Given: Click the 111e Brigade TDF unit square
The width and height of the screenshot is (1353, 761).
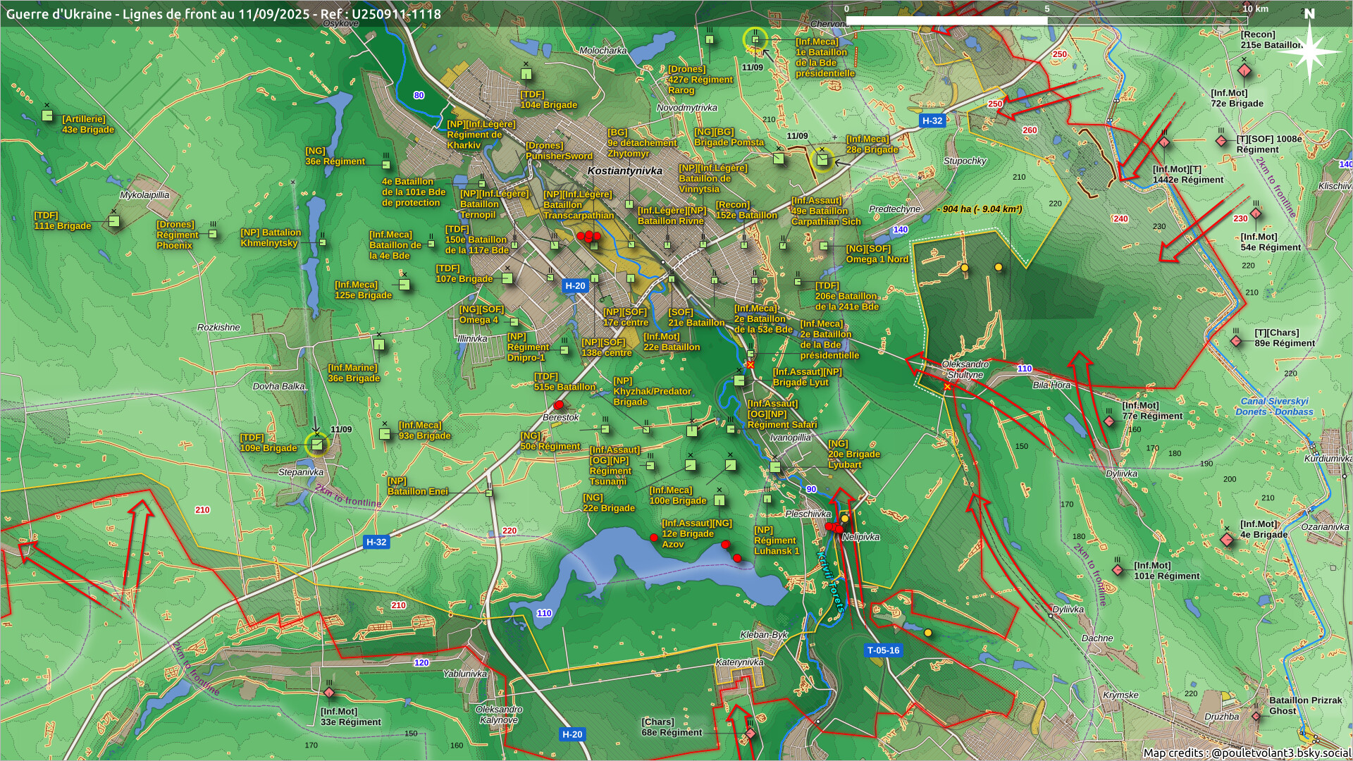Looking at the screenshot, I should click(x=114, y=221).
